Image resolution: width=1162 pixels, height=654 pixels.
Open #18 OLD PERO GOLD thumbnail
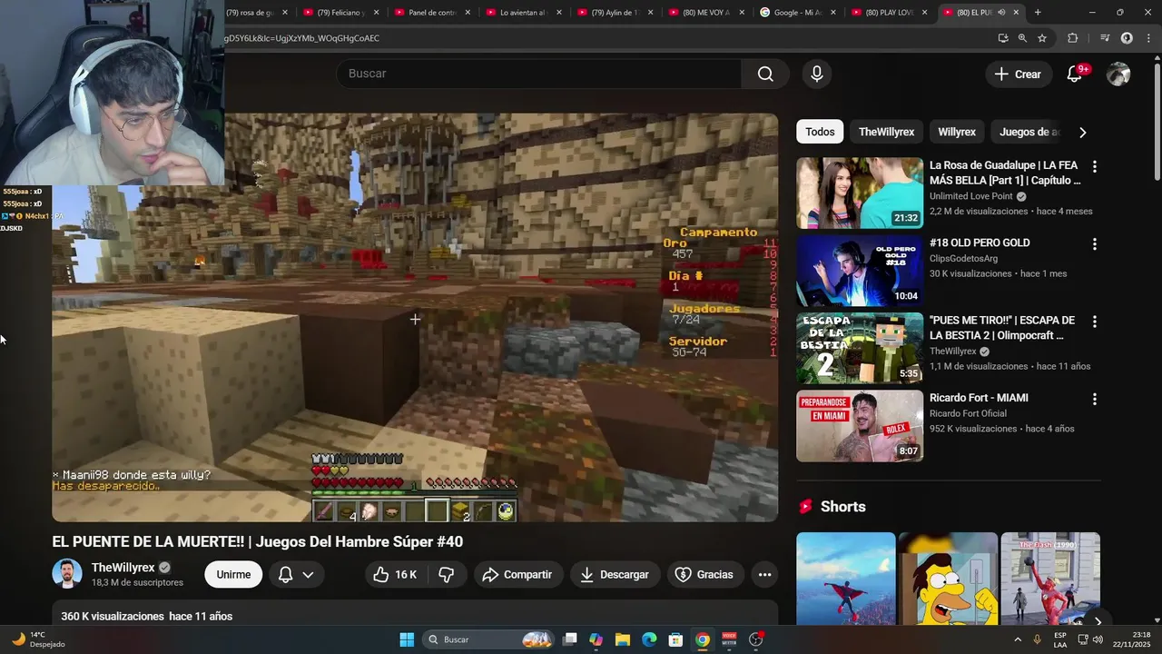(x=860, y=271)
